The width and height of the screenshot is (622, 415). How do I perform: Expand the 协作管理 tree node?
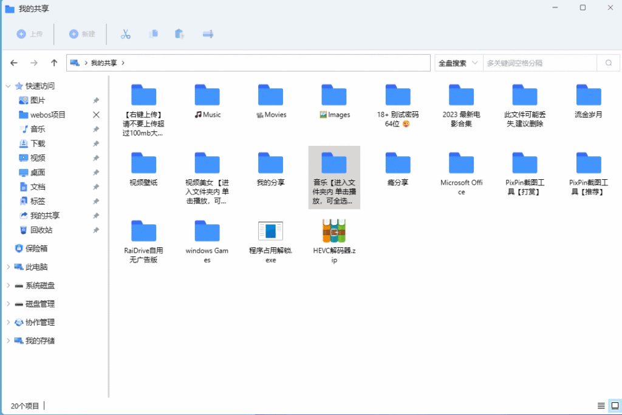coord(8,322)
